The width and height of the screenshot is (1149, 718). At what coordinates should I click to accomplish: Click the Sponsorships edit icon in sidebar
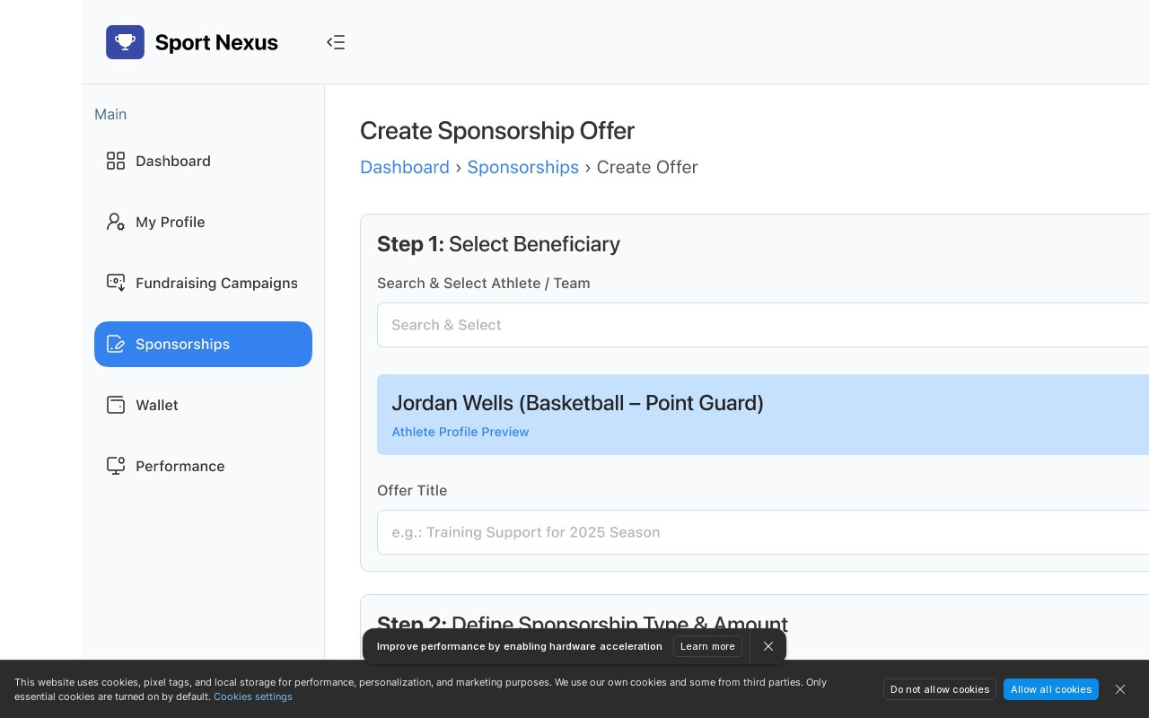(x=116, y=344)
